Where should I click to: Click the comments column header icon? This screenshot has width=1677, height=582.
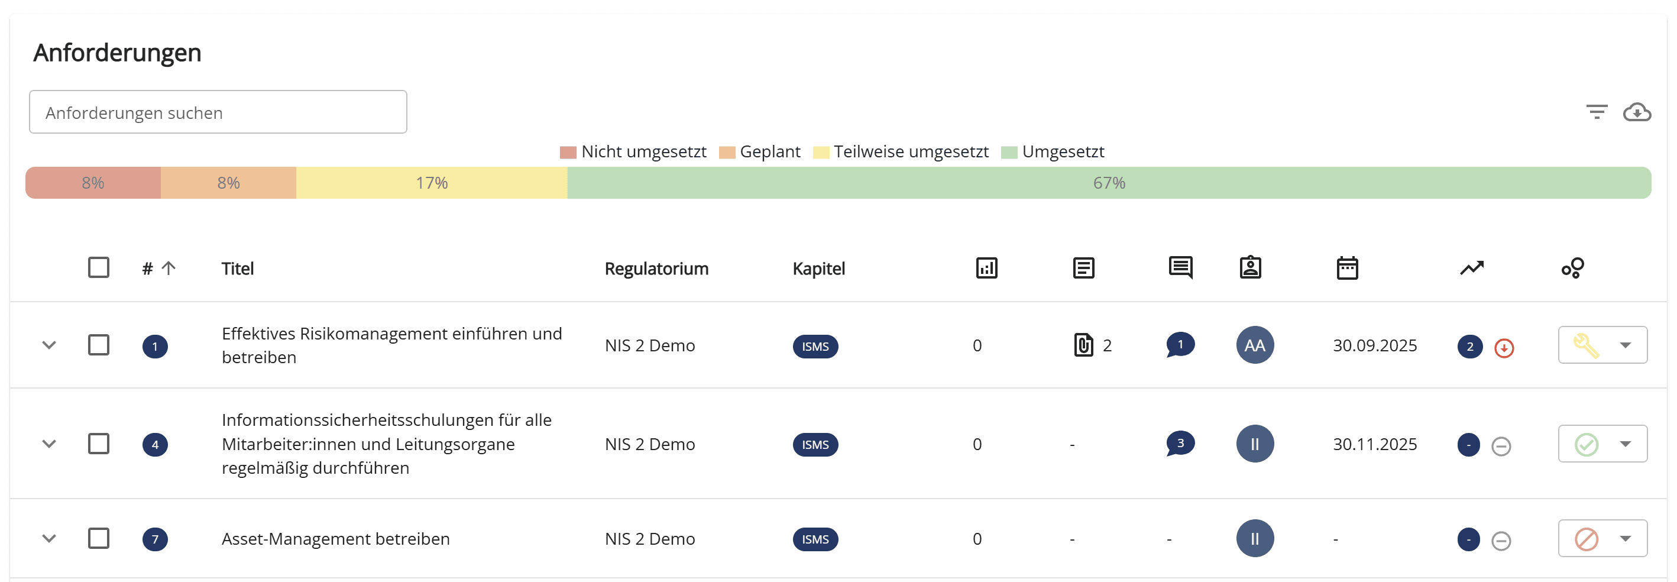click(x=1180, y=267)
